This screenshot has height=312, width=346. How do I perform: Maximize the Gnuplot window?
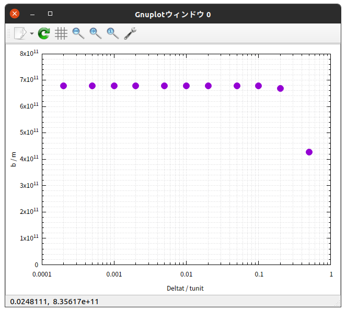coord(50,14)
